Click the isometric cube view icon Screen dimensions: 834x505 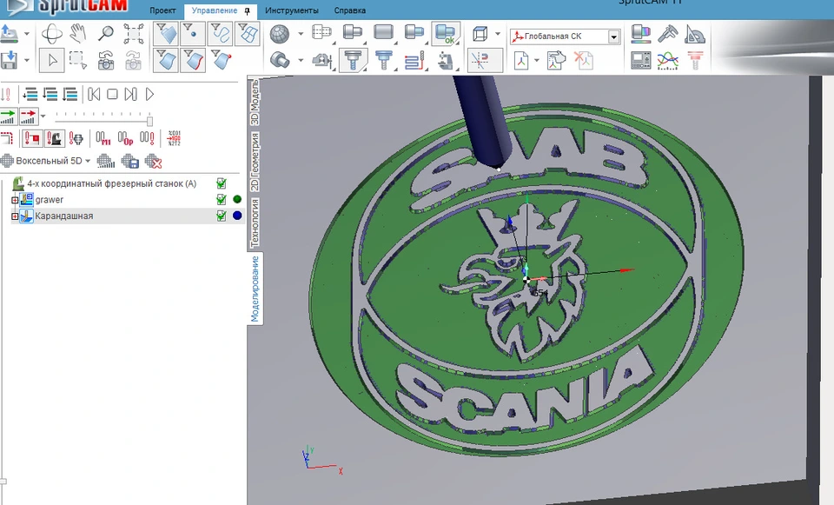[x=480, y=34]
